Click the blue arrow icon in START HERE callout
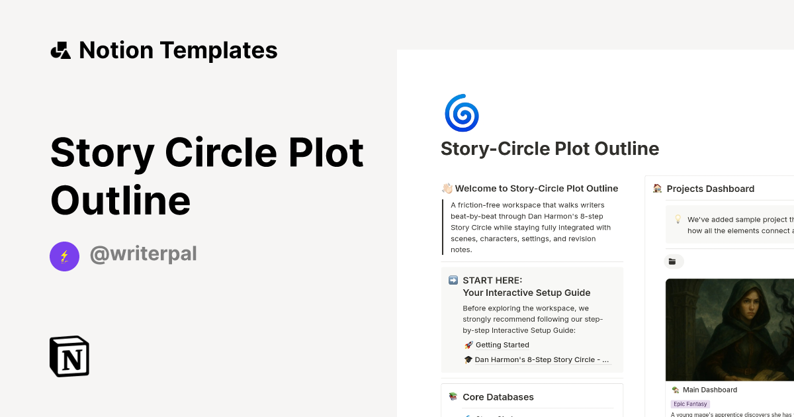 [453, 280]
